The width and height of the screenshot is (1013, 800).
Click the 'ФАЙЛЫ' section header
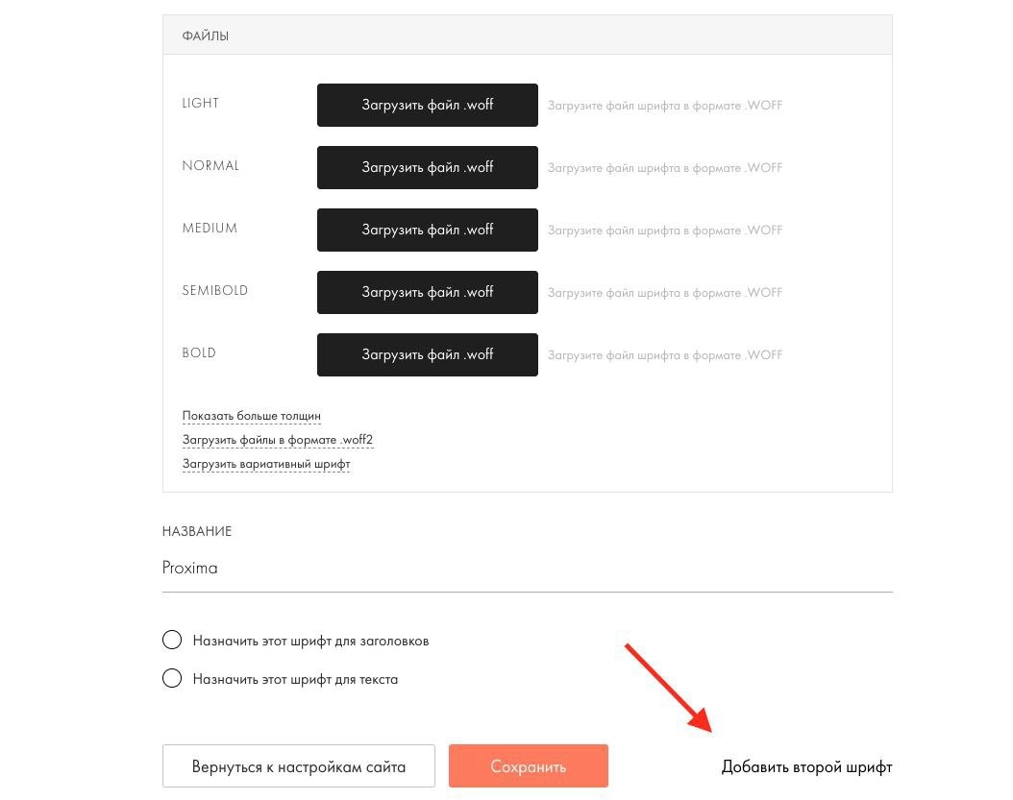coord(206,36)
